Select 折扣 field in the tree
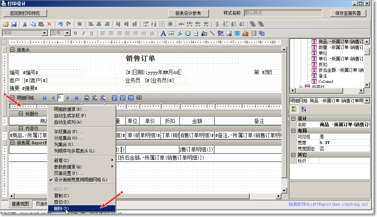Image resolution: width=377 pixels, height=217 pixels. coord(323,64)
